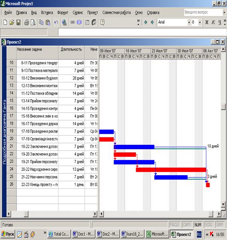The height and width of the screenshot is (240, 227).
Task: Toggle Italic formatting button К
Action: [x=213, y=22]
